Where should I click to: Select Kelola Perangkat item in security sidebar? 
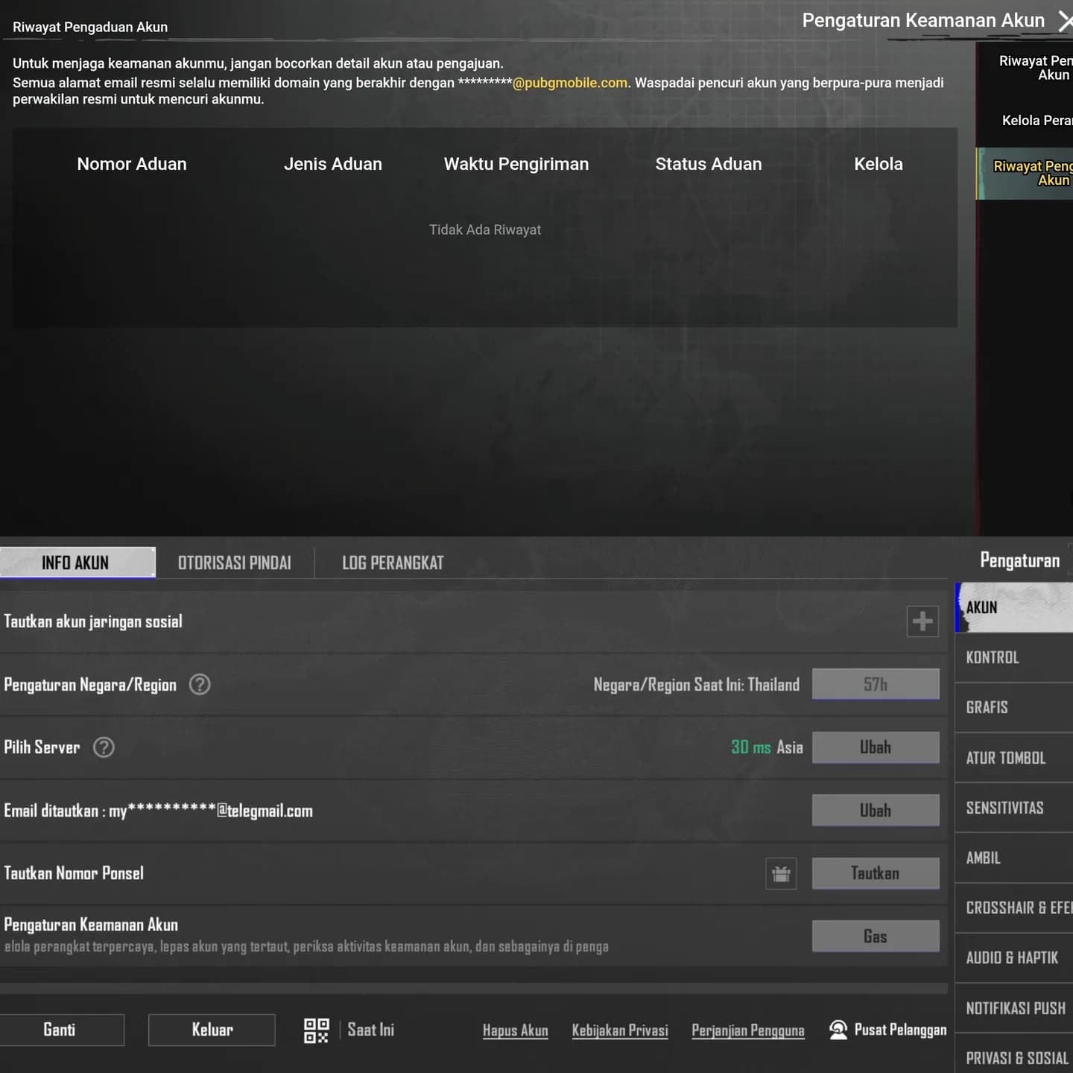pyautogui.click(x=1025, y=121)
